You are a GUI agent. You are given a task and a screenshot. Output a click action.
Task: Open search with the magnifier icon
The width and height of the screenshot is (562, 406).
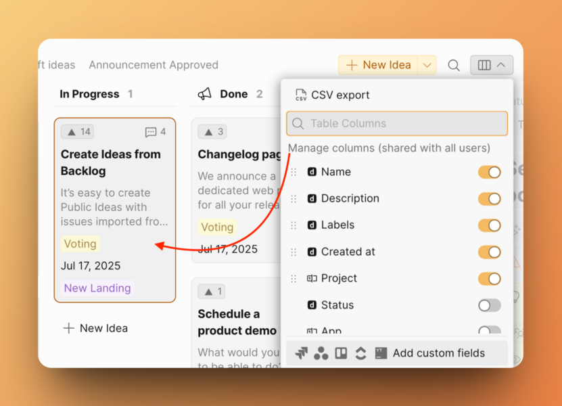pyautogui.click(x=454, y=66)
